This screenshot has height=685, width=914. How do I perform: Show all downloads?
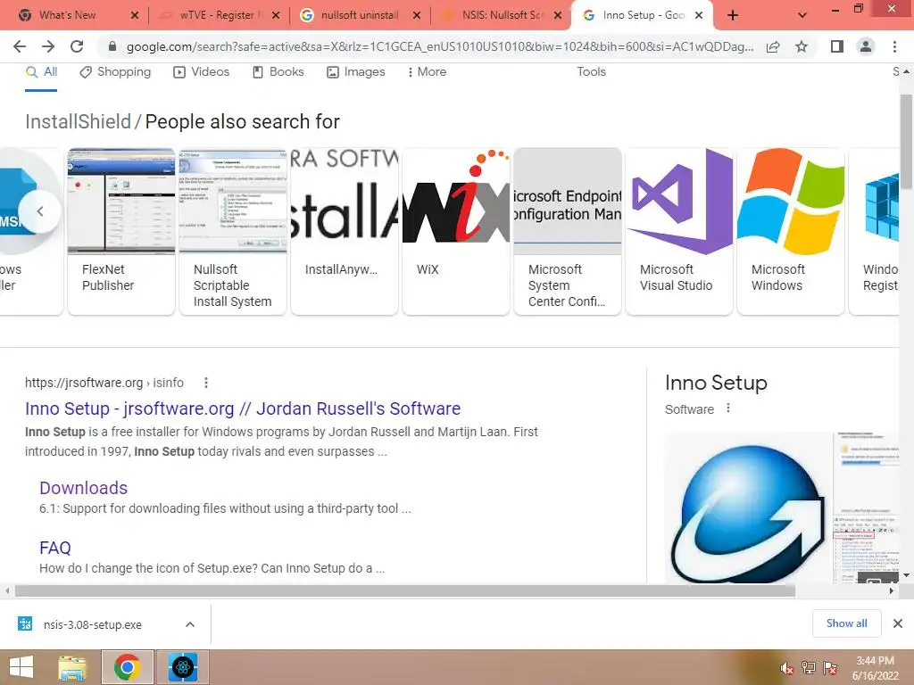coord(846,623)
